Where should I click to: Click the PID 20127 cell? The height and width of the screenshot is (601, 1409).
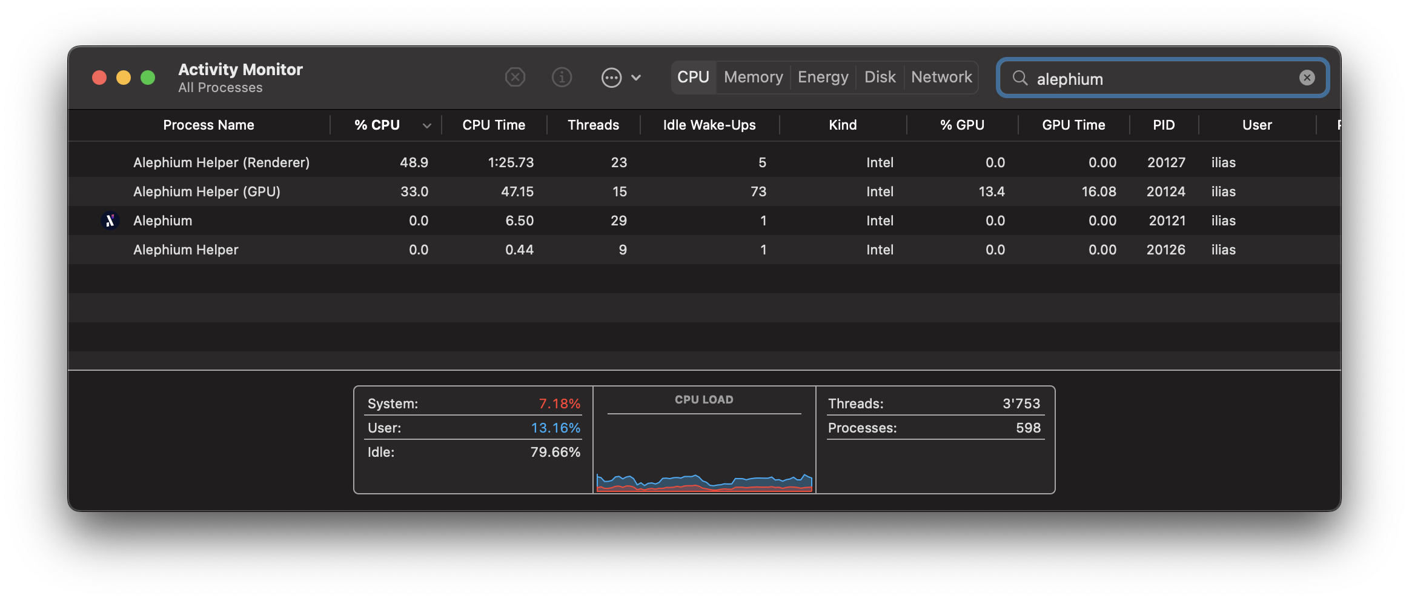(x=1166, y=162)
